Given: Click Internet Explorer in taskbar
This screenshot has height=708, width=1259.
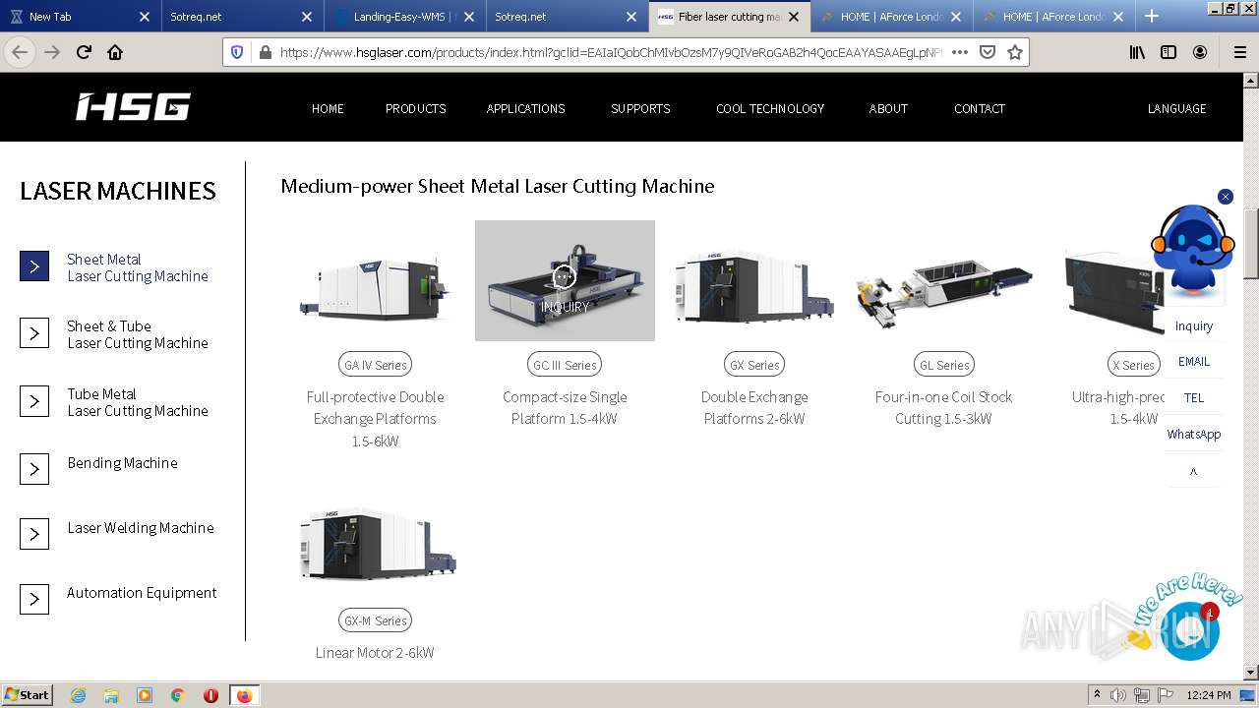Looking at the screenshot, I should tap(78, 695).
